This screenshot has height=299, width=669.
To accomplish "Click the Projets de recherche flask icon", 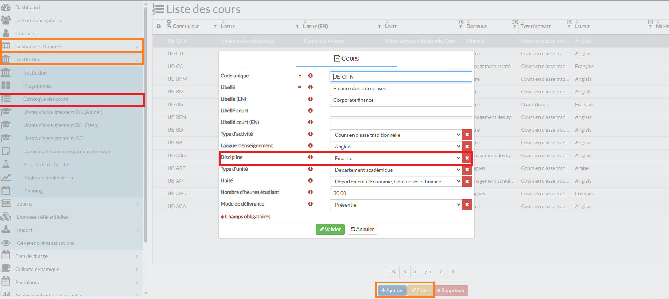I will click(6, 164).
